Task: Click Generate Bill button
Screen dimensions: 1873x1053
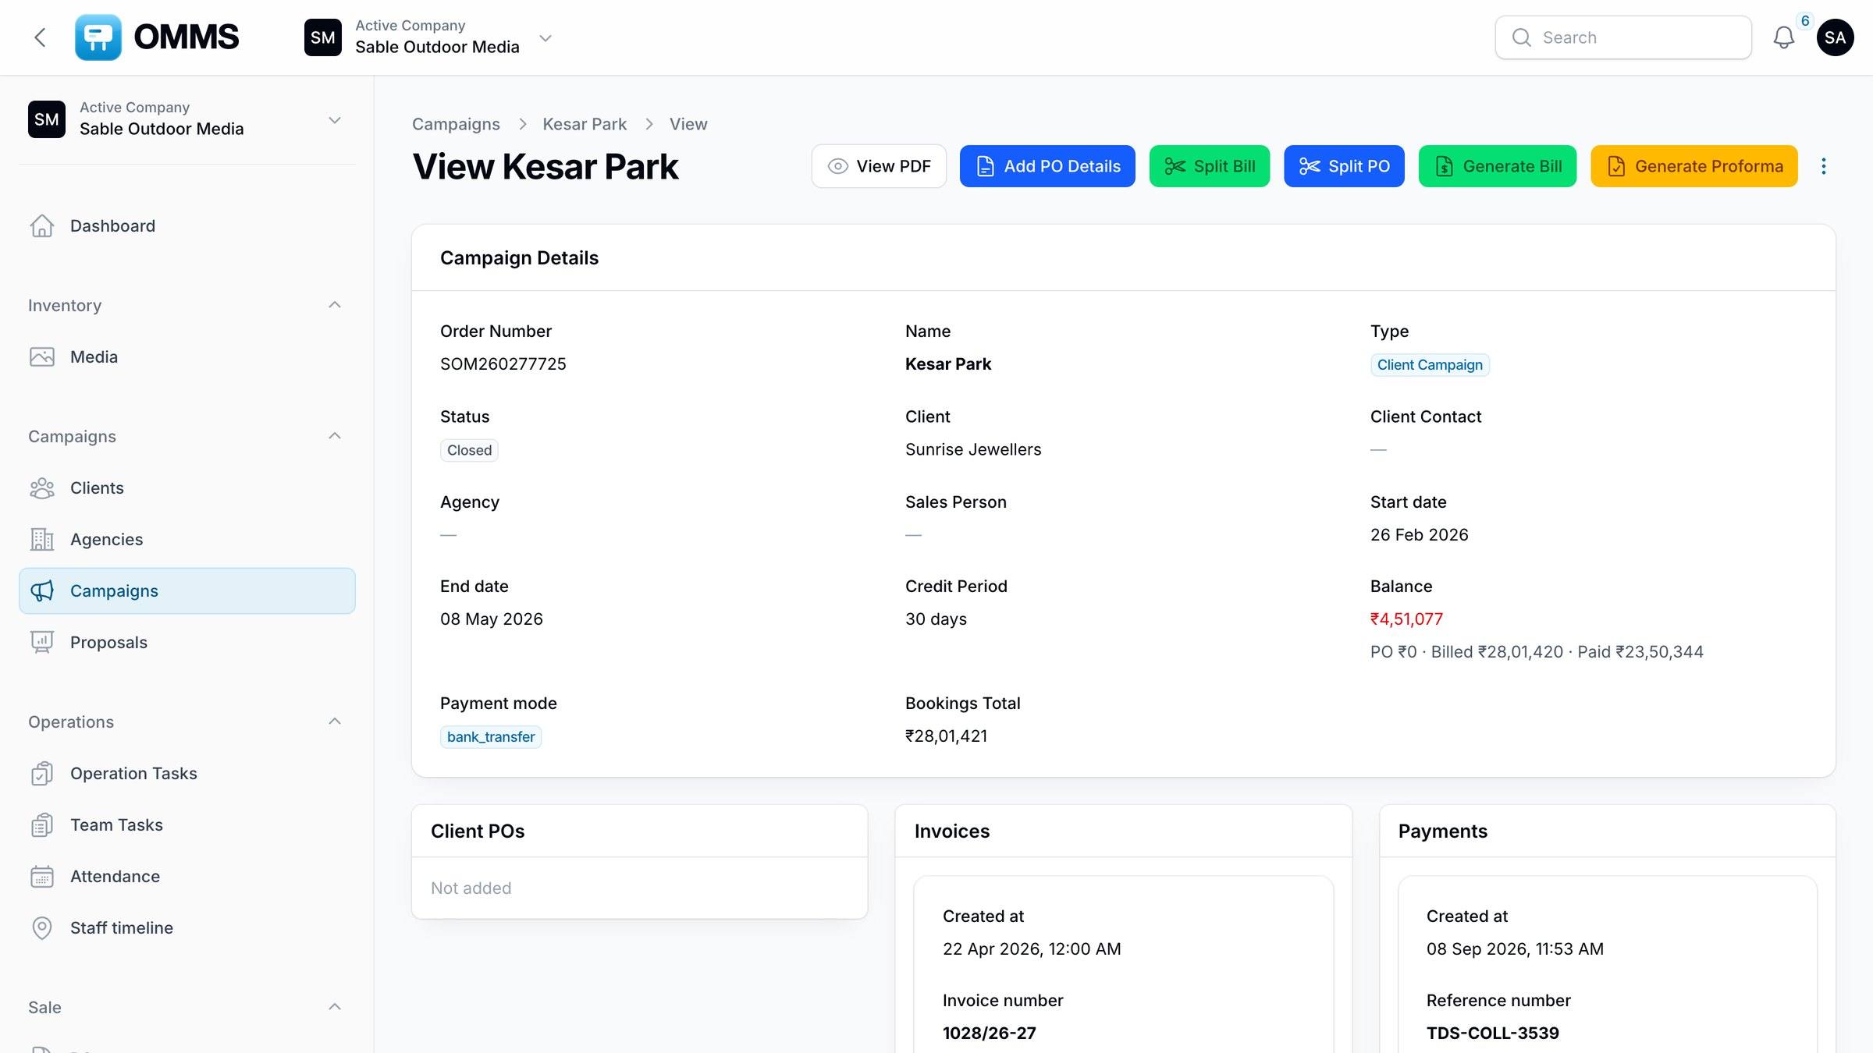Action: 1498,166
